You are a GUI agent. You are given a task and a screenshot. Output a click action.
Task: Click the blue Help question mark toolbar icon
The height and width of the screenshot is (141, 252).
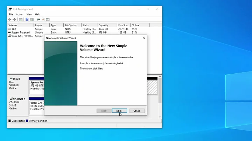(27, 20)
